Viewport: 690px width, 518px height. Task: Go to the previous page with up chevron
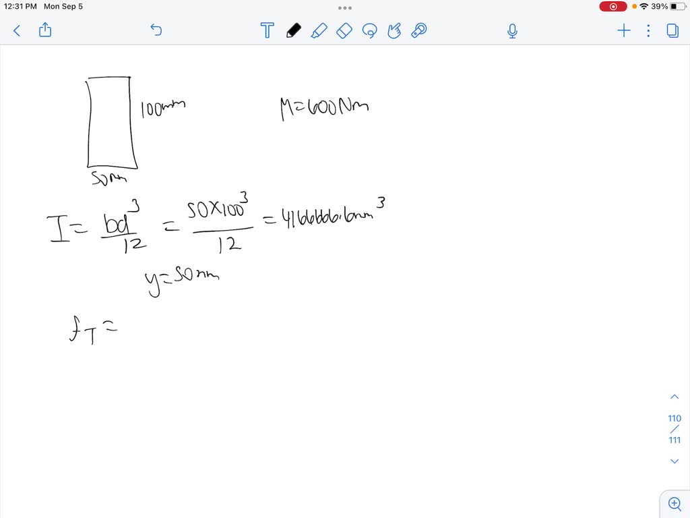click(x=675, y=397)
